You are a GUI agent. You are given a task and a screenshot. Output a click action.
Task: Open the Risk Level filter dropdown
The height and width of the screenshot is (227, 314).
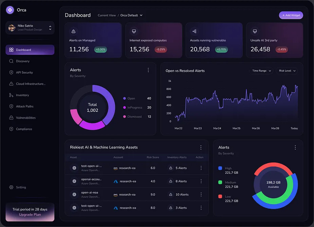(287, 71)
